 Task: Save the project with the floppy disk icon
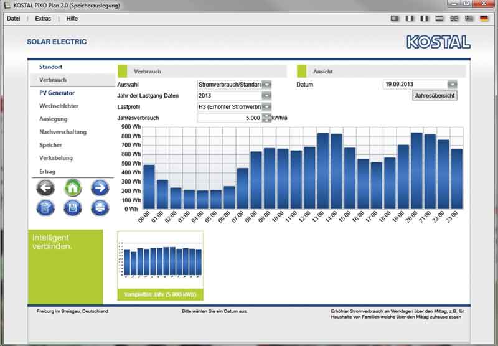73,208
